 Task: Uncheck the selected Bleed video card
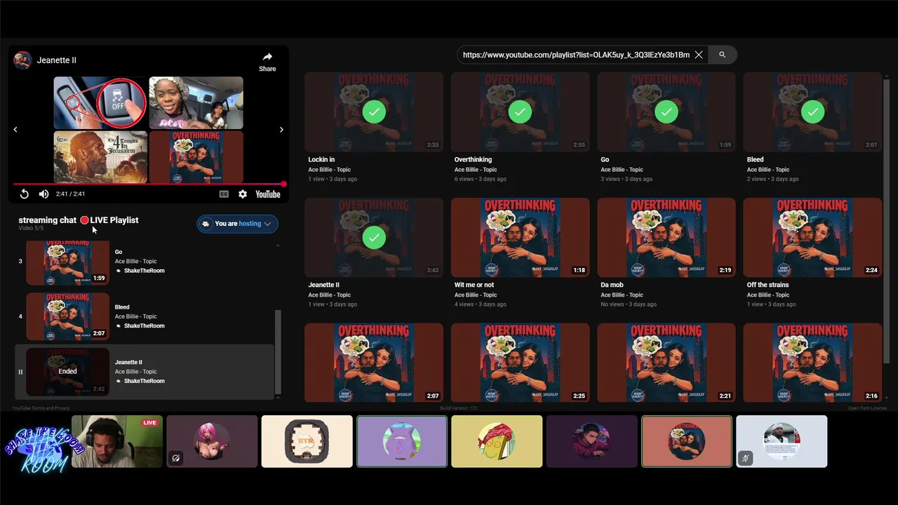click(812, 112)
